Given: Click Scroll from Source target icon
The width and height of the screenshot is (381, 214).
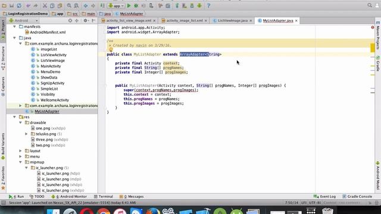Looking at the screenshot, I should point(70,21).
